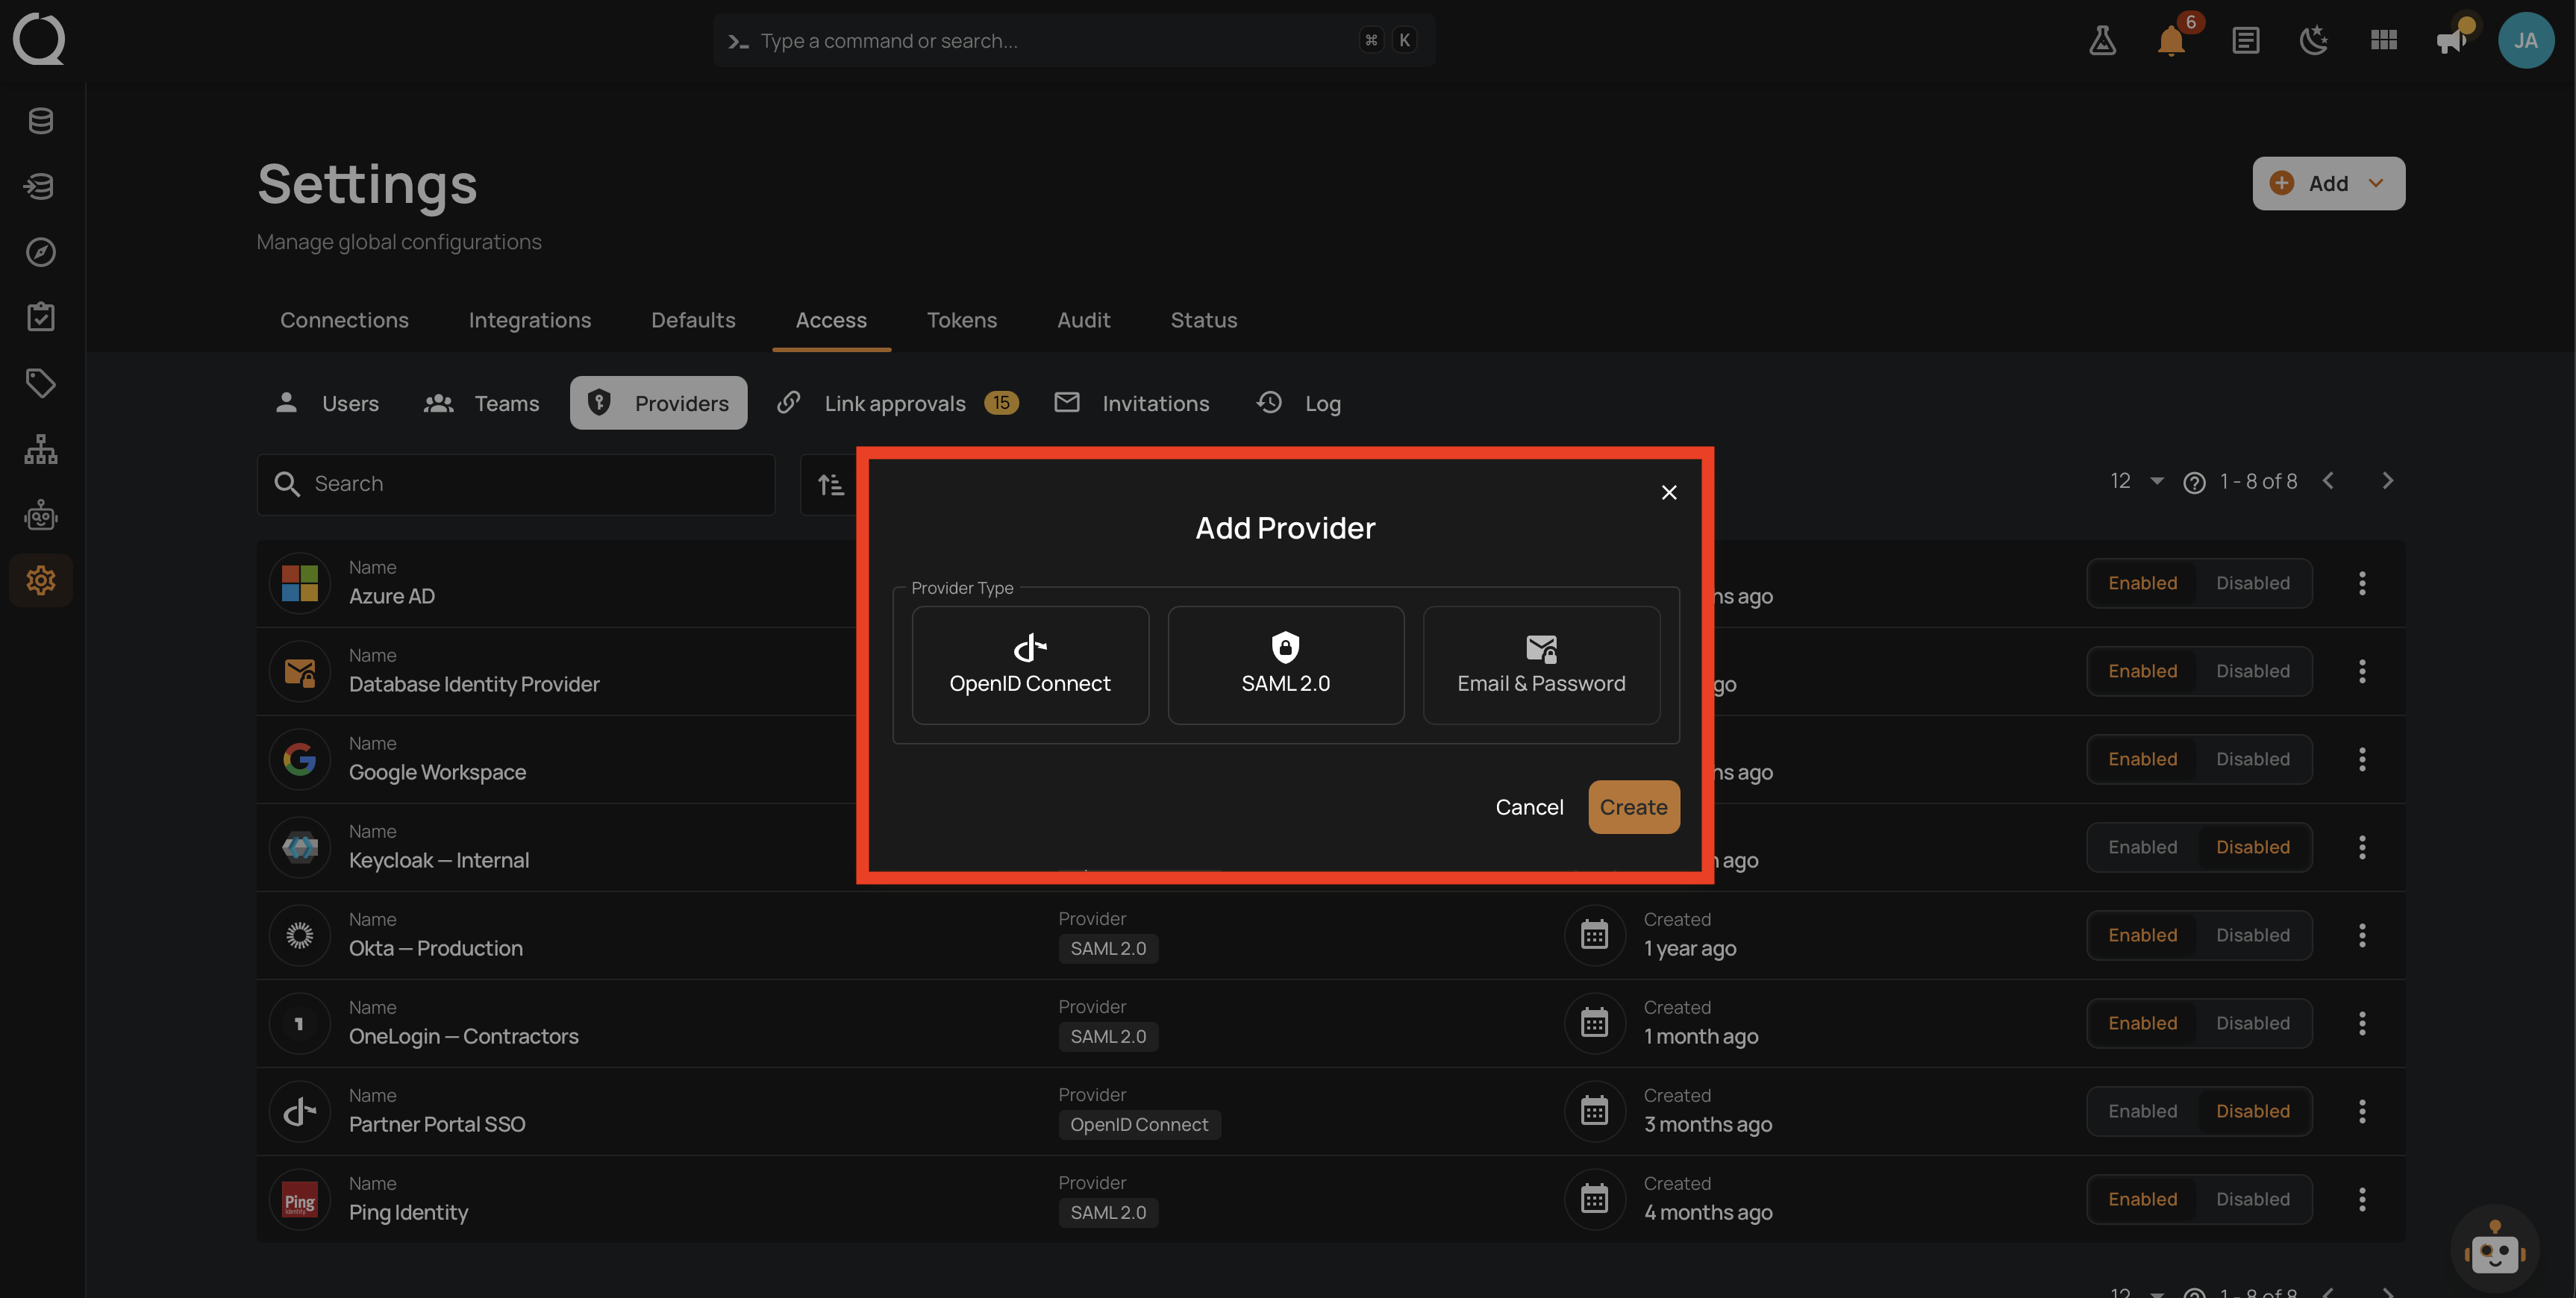
Task: Open the tags icon in the sidebar
Action: 41,383
